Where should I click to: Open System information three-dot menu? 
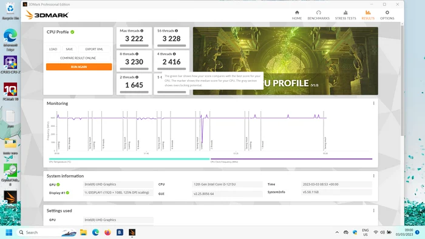[x=373, y=176]
